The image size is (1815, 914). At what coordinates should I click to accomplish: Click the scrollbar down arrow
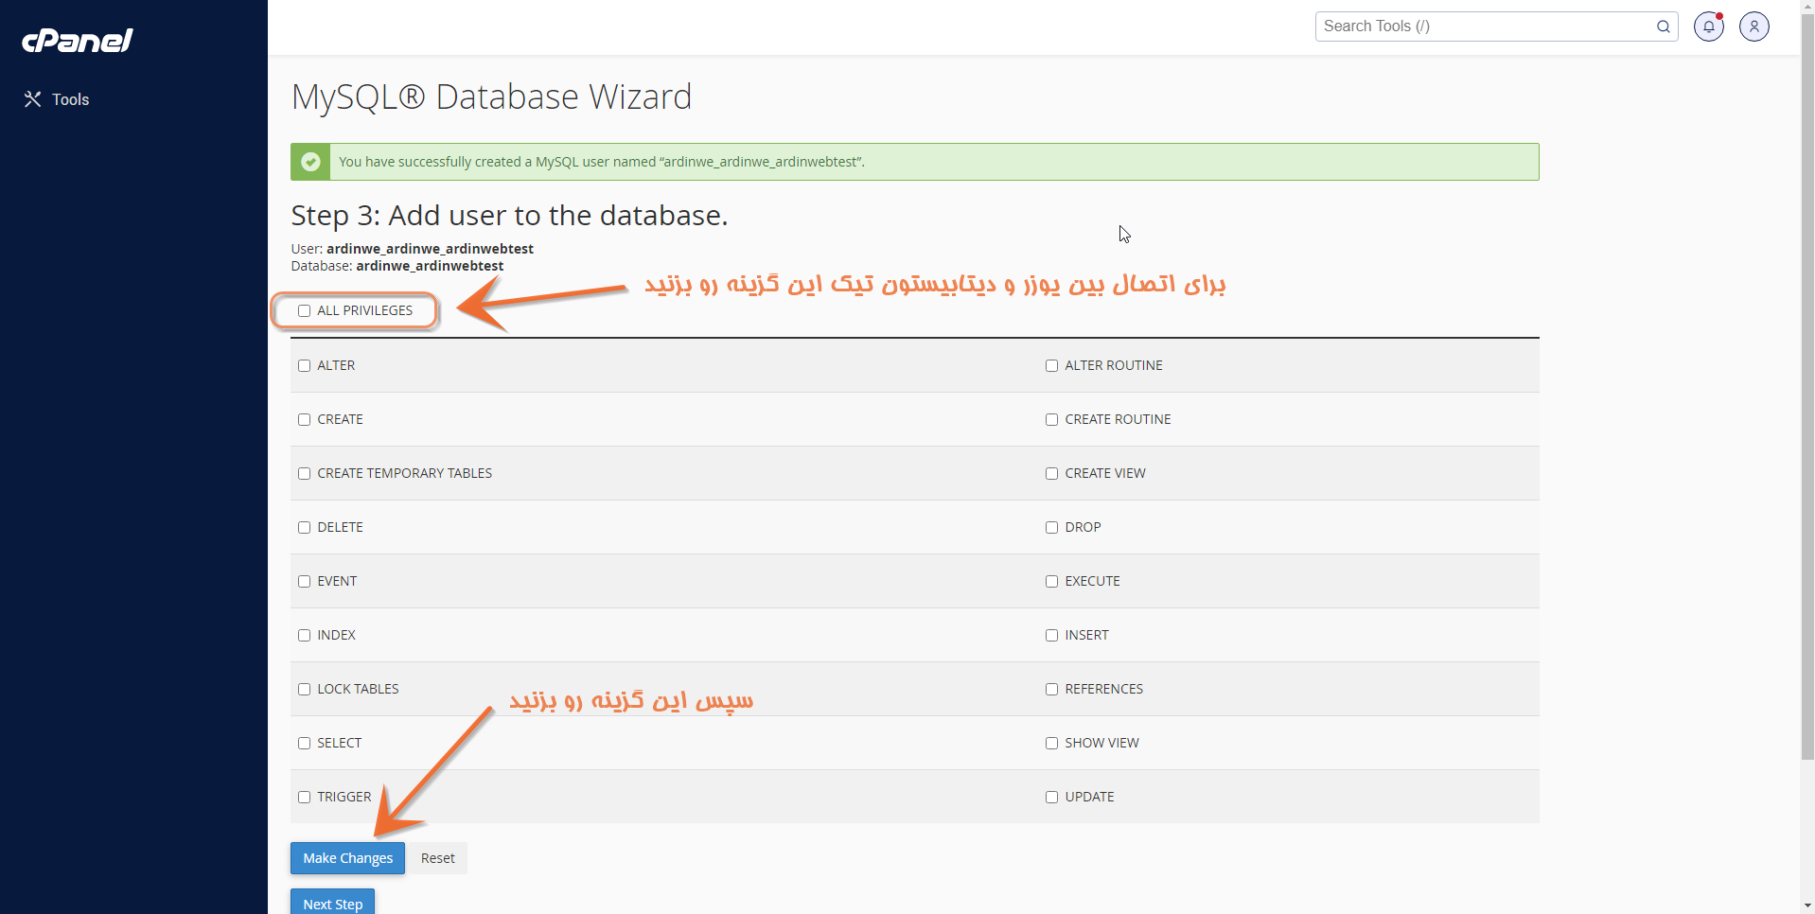click(x=1807, y=906)
